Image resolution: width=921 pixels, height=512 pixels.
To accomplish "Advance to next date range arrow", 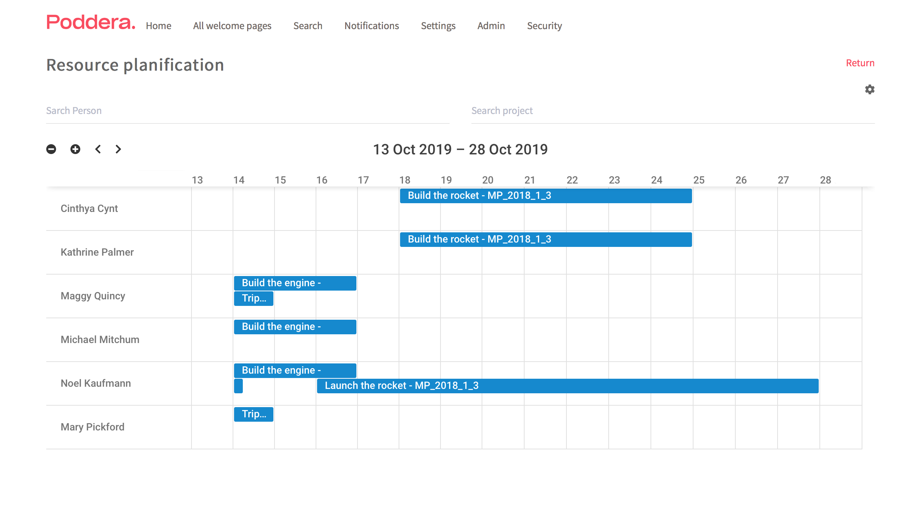I will (x=118, y=149).
